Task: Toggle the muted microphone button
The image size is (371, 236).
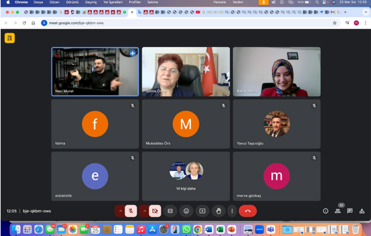Action: coord(131,211)
